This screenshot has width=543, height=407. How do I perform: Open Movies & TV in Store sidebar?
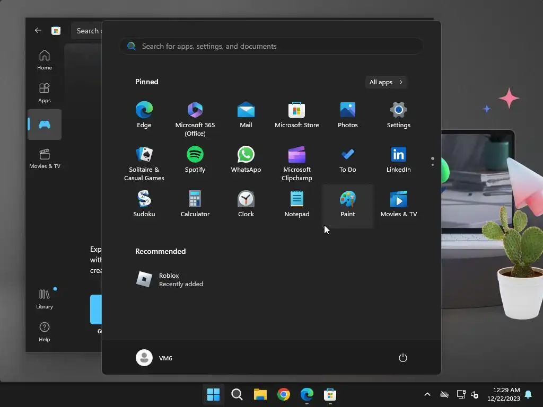(x=45, y=158)
